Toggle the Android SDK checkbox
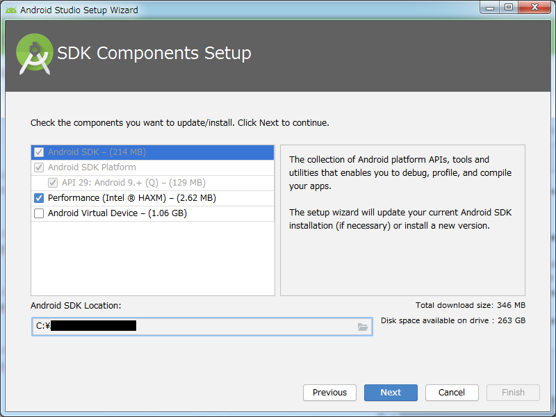Viewport: 556px width, 417px height. coord(39,152)
